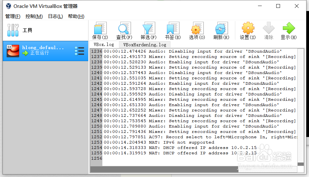Open the 日志(L) menu

point(55,16)
